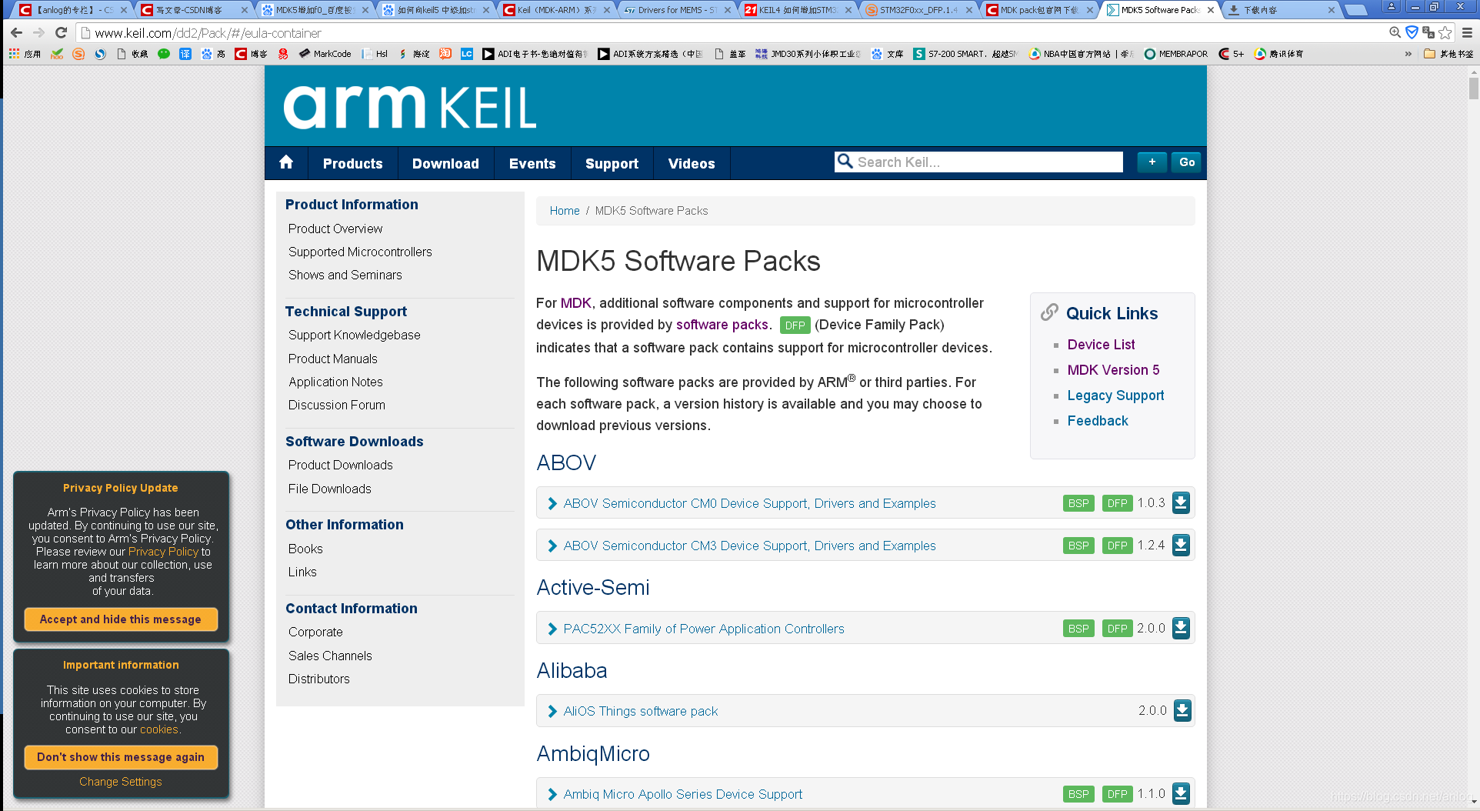Open Product Downloads in sidebar
The width and height of the screenshot is (1480, 811).
click(341, 465)
